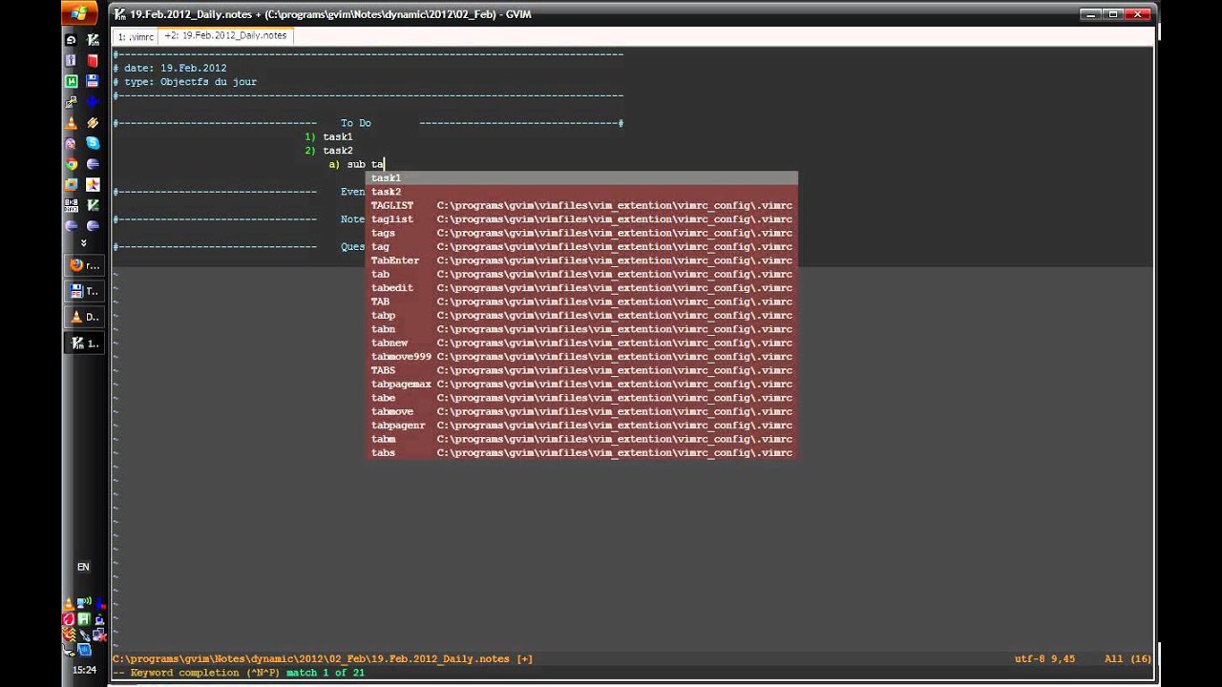Choose tabnew in the completion popup

(x=581, y=343)
